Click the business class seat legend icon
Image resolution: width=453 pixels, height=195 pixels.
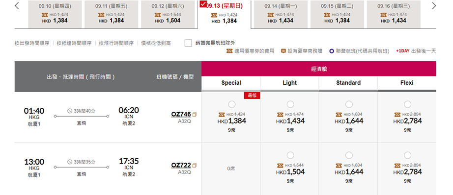283,51
